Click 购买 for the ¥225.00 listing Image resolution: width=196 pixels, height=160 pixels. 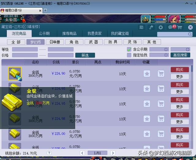pos(180,130)
